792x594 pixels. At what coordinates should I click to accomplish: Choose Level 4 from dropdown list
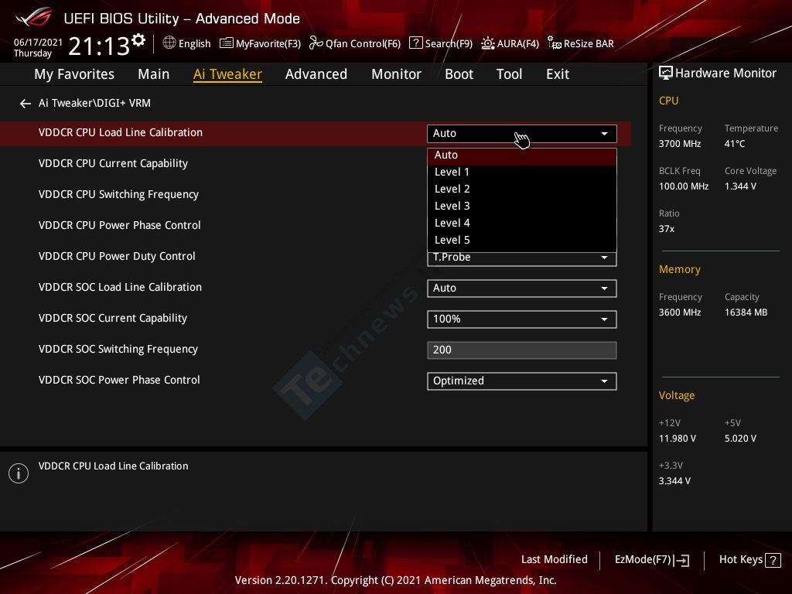coord(522,224)
